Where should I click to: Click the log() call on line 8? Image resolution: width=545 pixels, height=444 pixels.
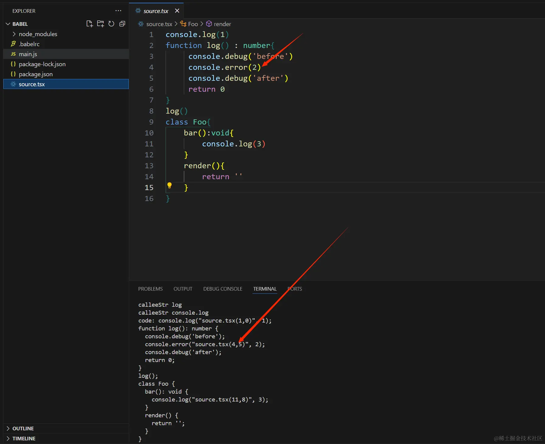tap(177, 111)
